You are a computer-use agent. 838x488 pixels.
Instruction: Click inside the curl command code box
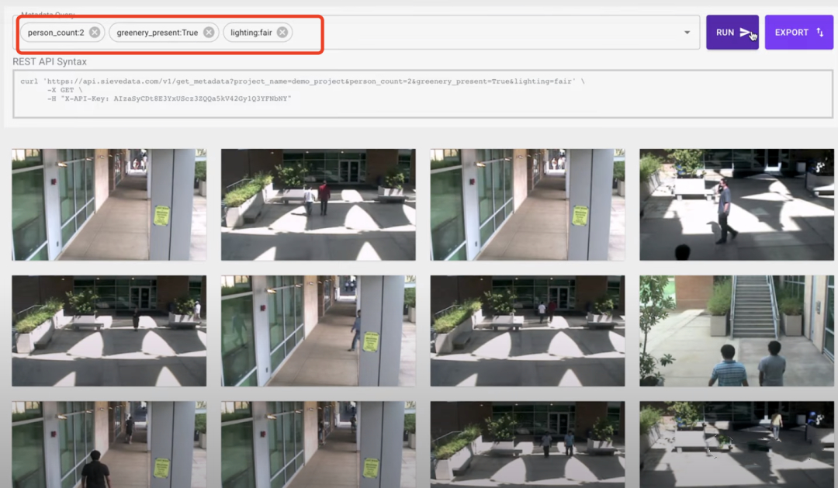423,94
